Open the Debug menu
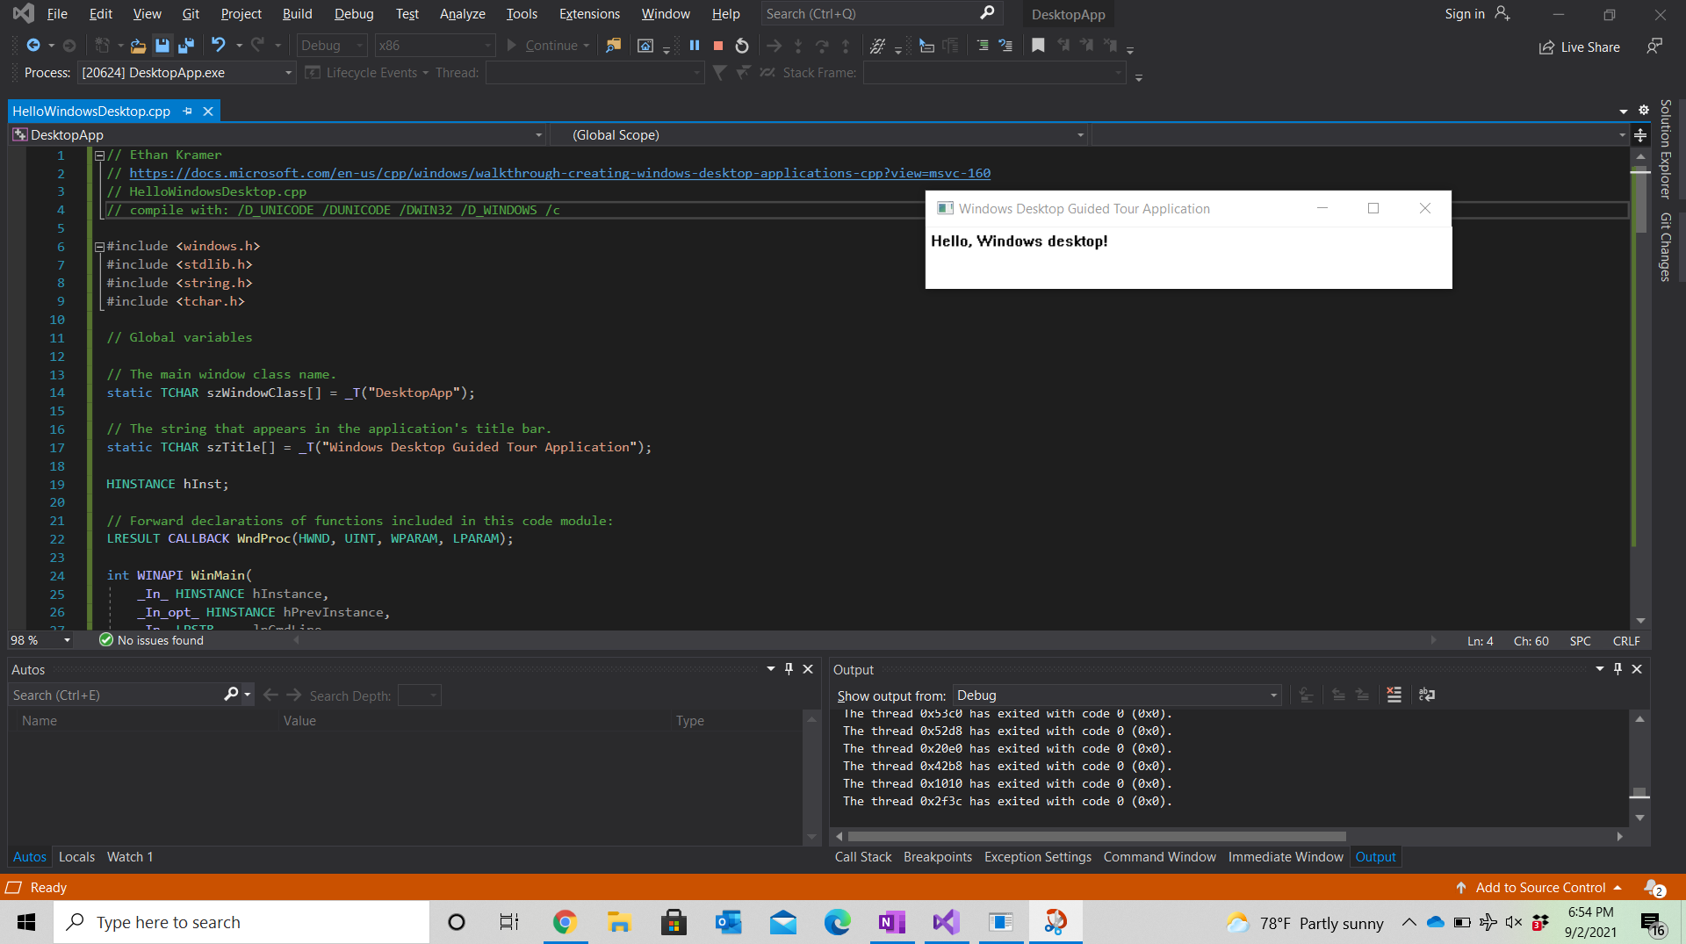 click(x=353, y=13)
